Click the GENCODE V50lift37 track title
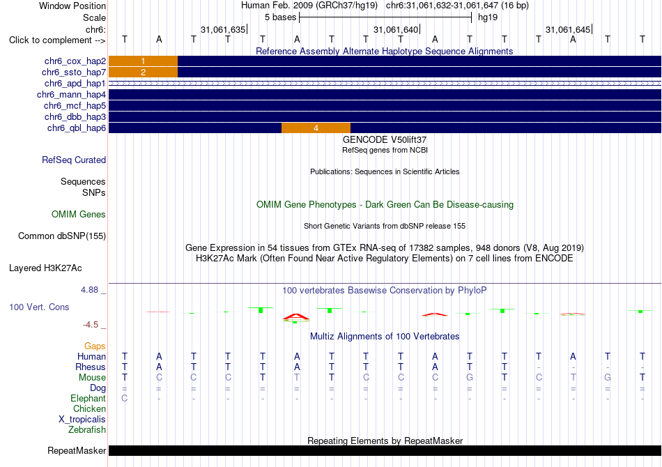Screen dimensions: 662x467 click(385, 139)
